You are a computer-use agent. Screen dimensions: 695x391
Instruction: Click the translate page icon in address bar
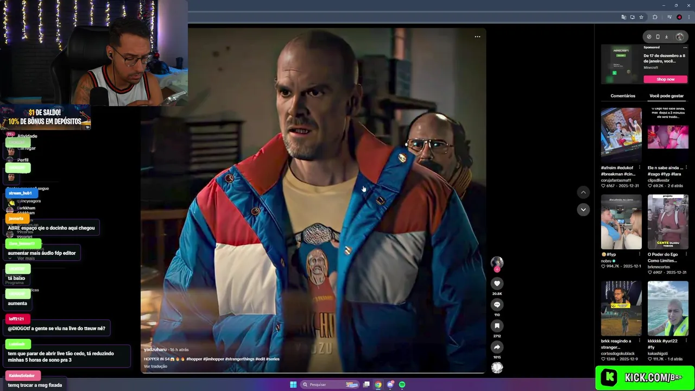pyautogui.click(x=623, y=17)
